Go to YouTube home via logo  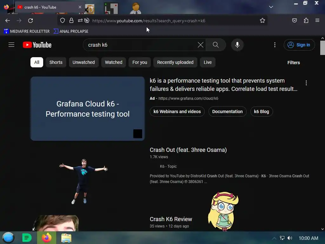[37, 45]
